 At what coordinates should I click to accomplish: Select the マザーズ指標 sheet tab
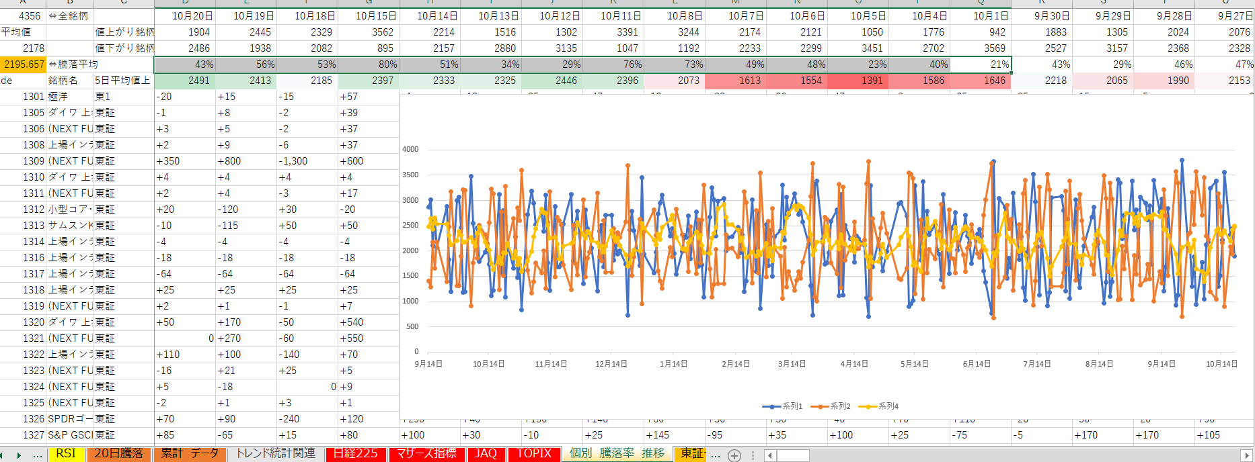[426, 454]
